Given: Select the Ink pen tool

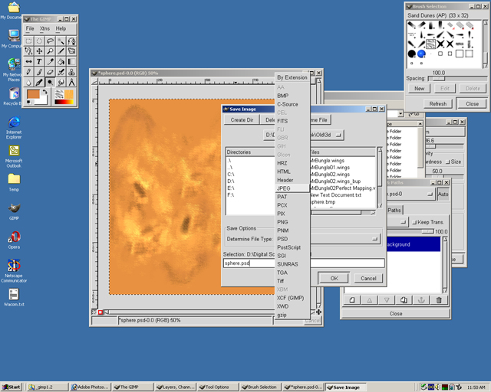Looking at the screenshot, I should [39, 82].
